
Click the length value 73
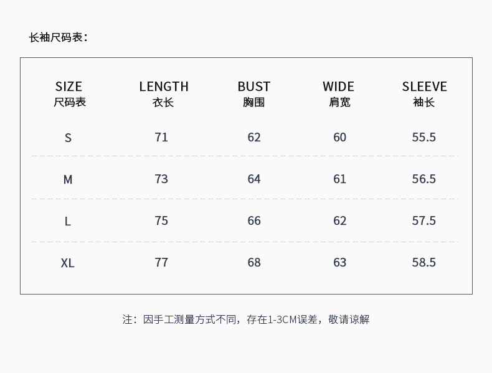pyautogui.click(x=161, y=179)
